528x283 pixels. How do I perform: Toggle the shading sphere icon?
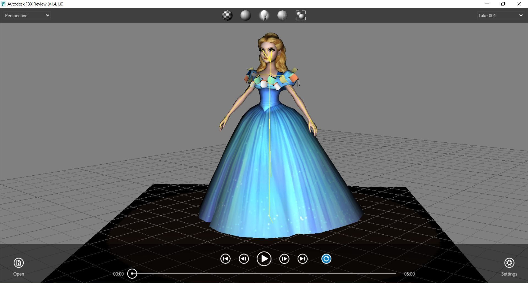pos(246,15)
